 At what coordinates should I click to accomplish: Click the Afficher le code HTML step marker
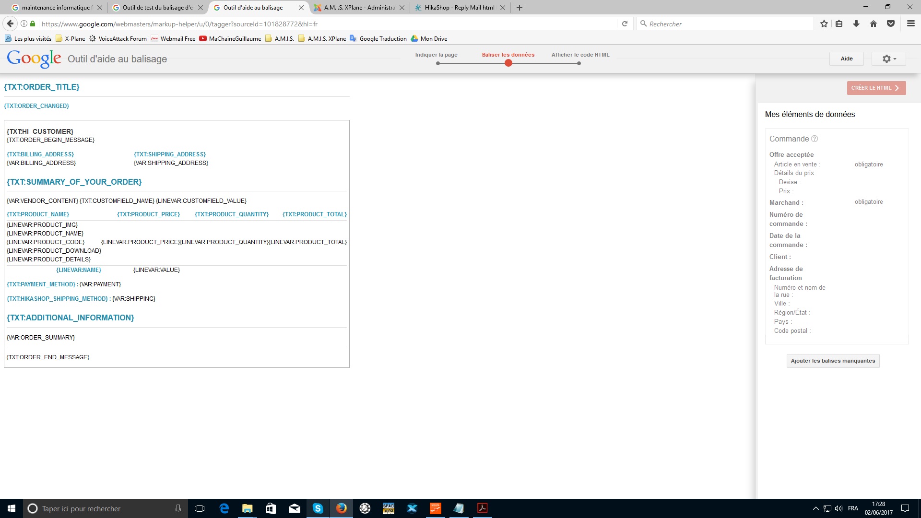(579, 63)
